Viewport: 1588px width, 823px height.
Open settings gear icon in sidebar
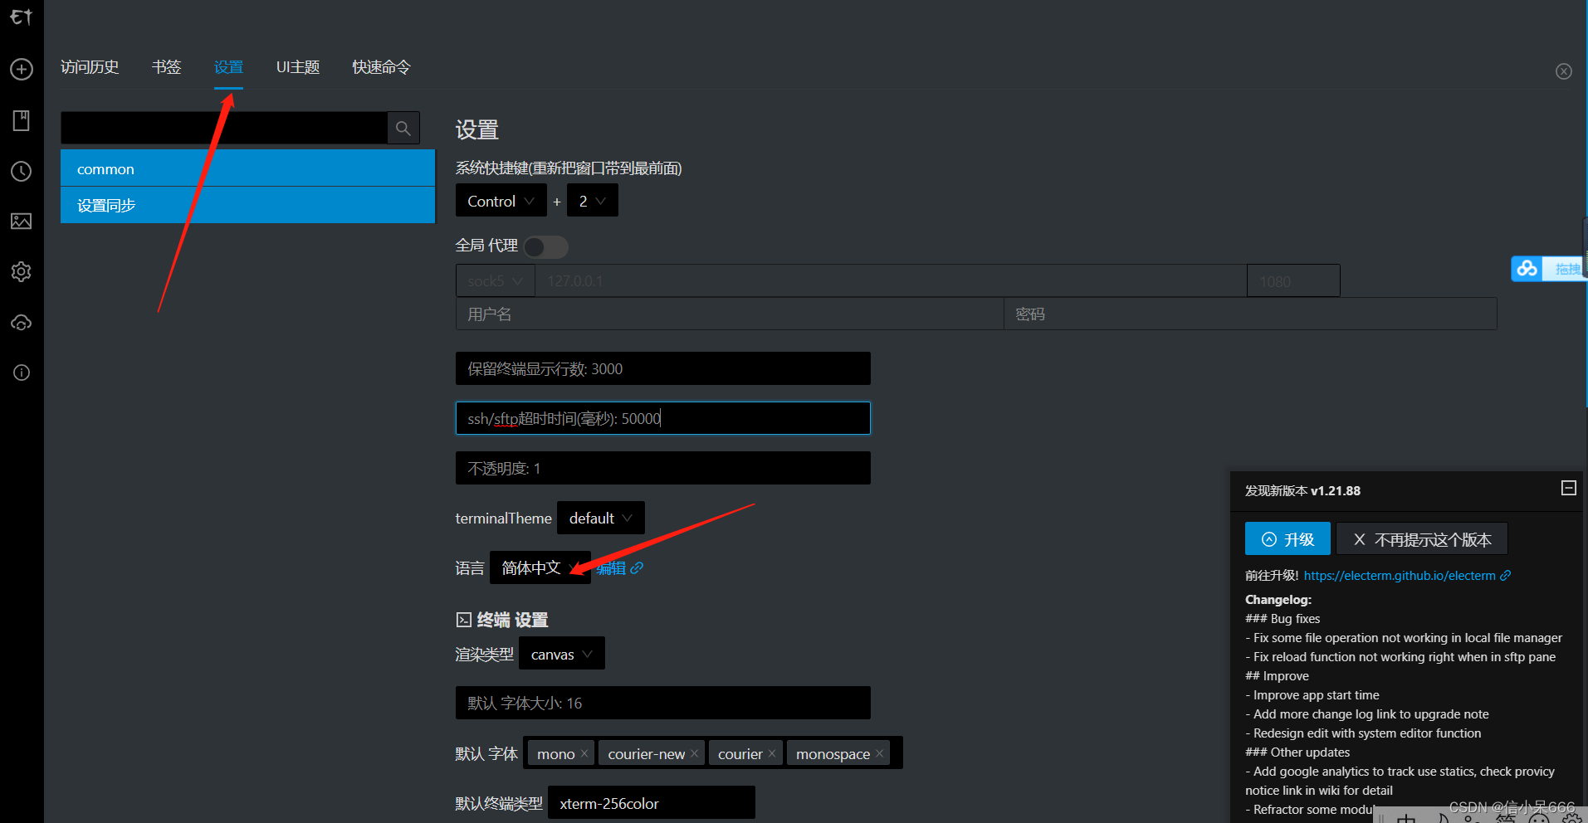(22, 271)
